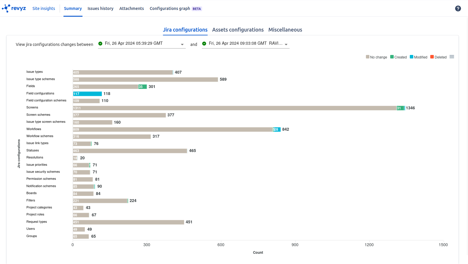Click the Permission schemes label

(41, 179)
